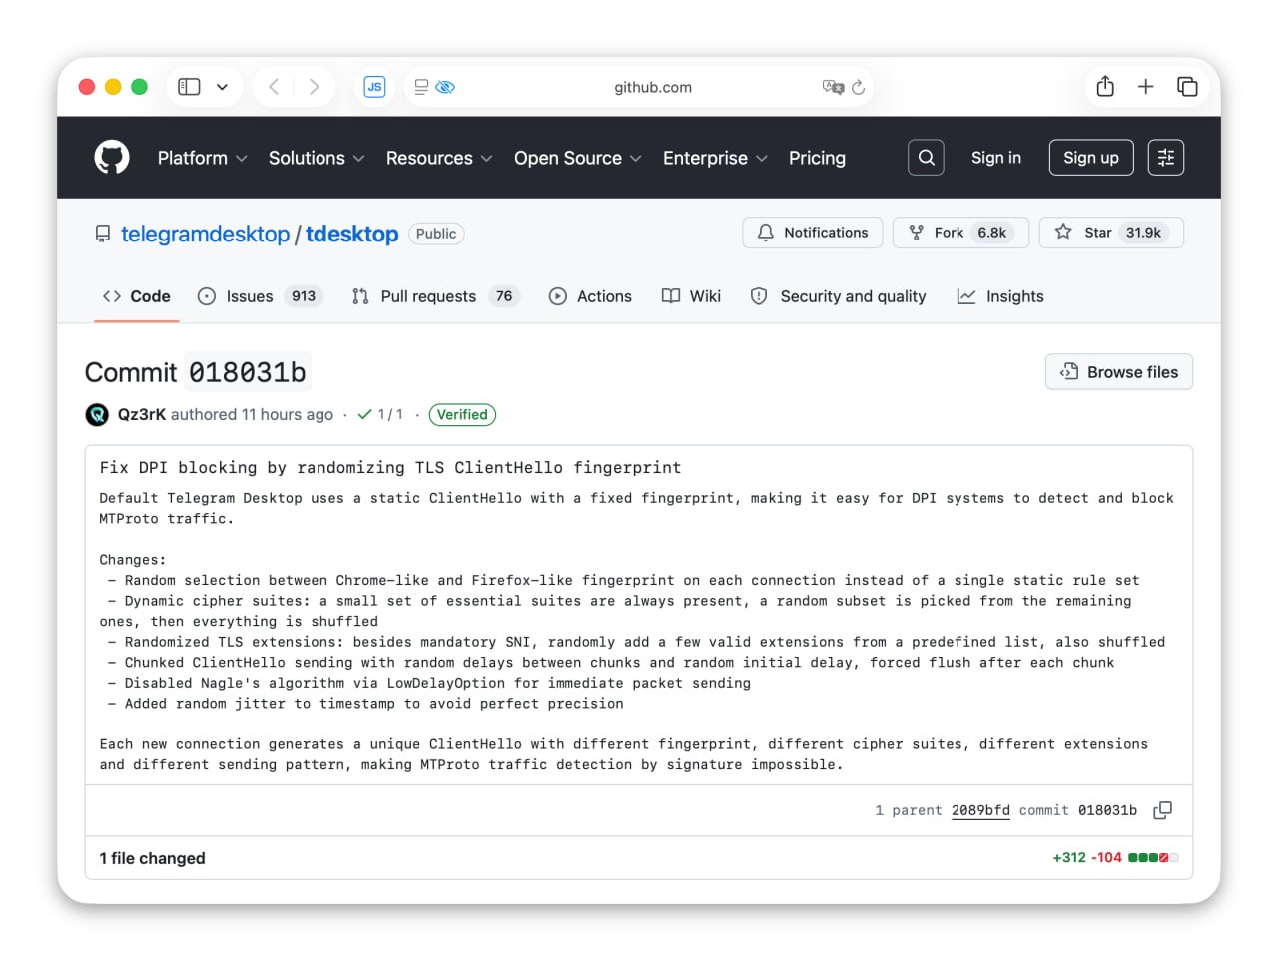This screenshot has width=1278, height=961.
Task: Click the commit title about TLS ClientHello
Action: (x=390, y=468)
